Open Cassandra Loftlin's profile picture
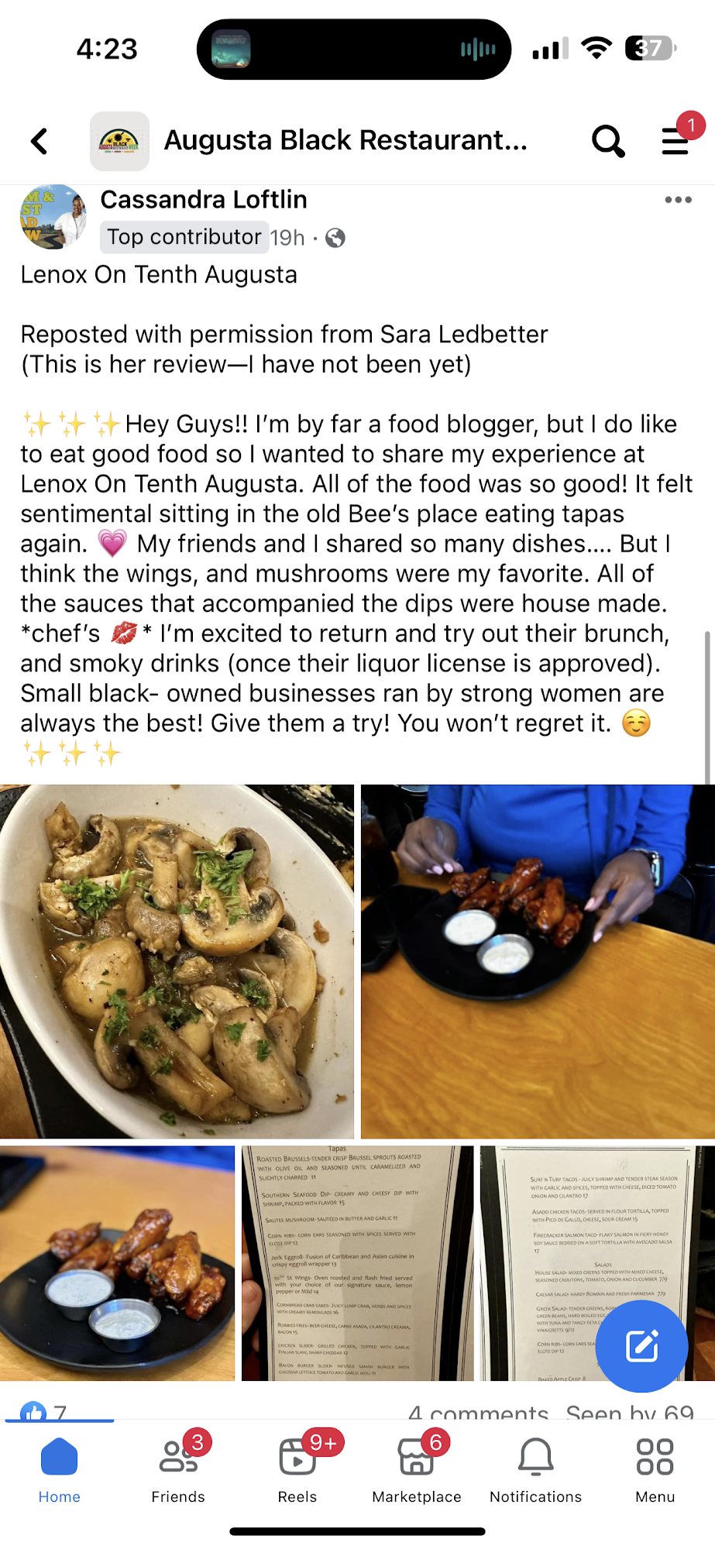 coord(53,217)
